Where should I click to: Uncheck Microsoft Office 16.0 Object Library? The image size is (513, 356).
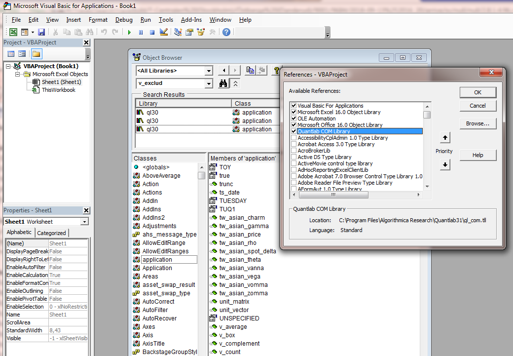[x=294, y=125]
